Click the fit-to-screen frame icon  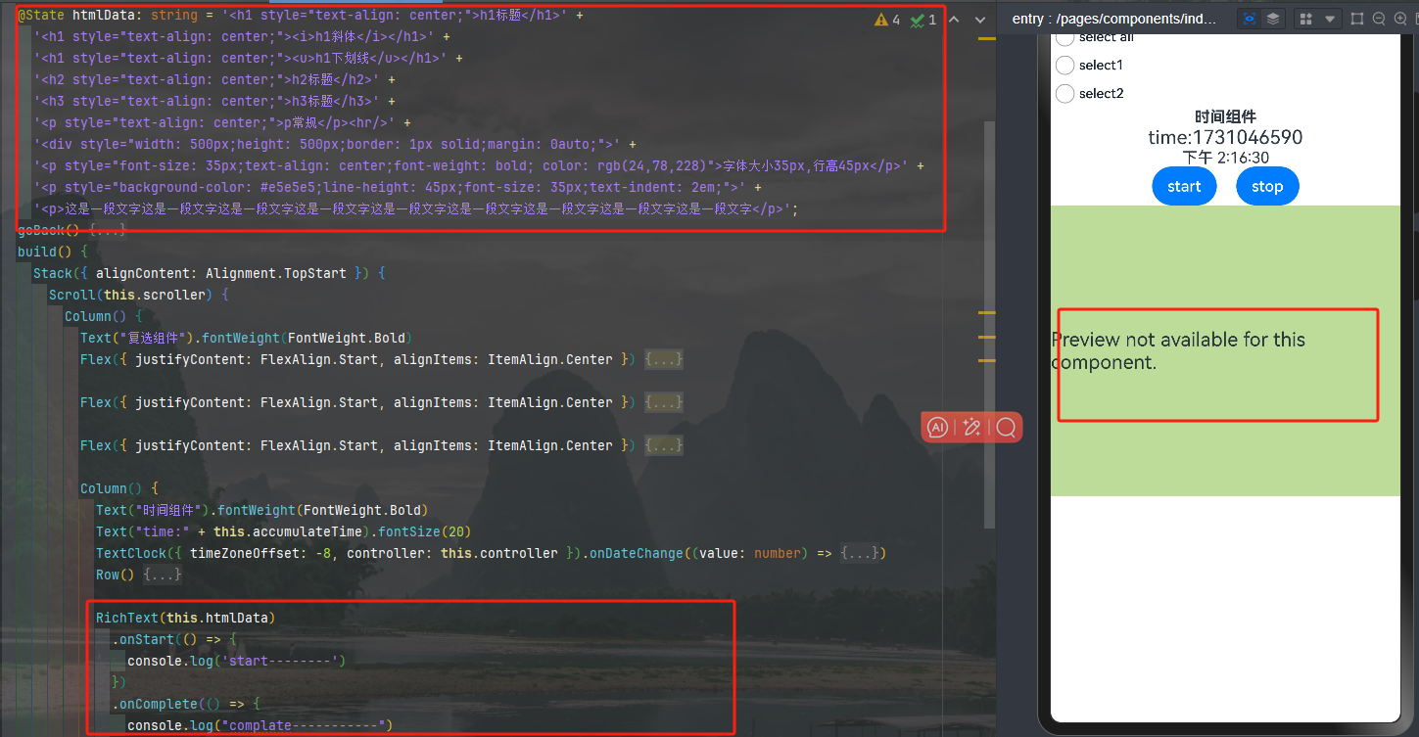[1356, 19]
